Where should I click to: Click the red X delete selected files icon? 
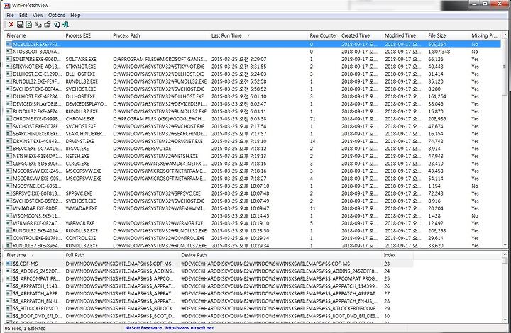pyautogui.click(x=11, y=24)
